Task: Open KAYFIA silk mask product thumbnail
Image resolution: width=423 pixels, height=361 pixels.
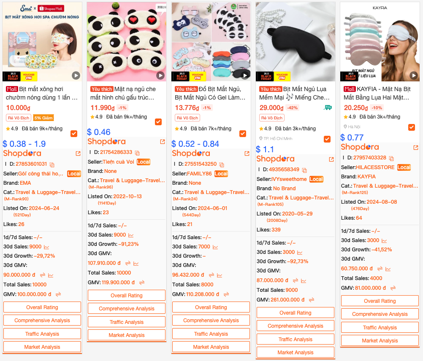Action: tap(380, 42)
